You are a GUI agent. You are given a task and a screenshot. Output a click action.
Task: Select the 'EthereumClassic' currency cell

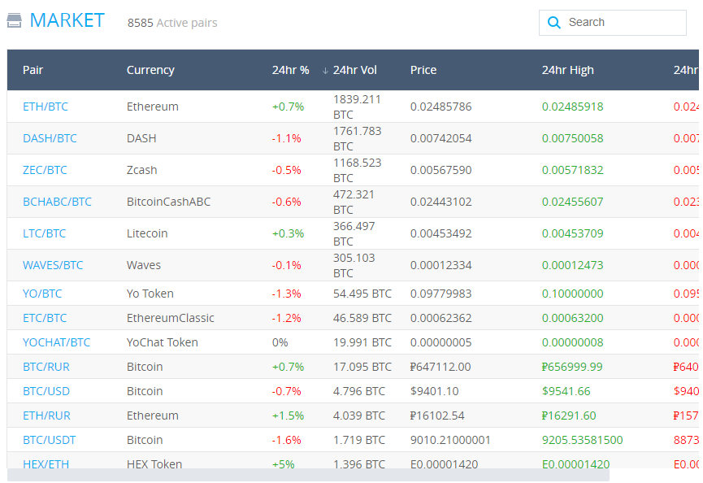click(171, 318)
